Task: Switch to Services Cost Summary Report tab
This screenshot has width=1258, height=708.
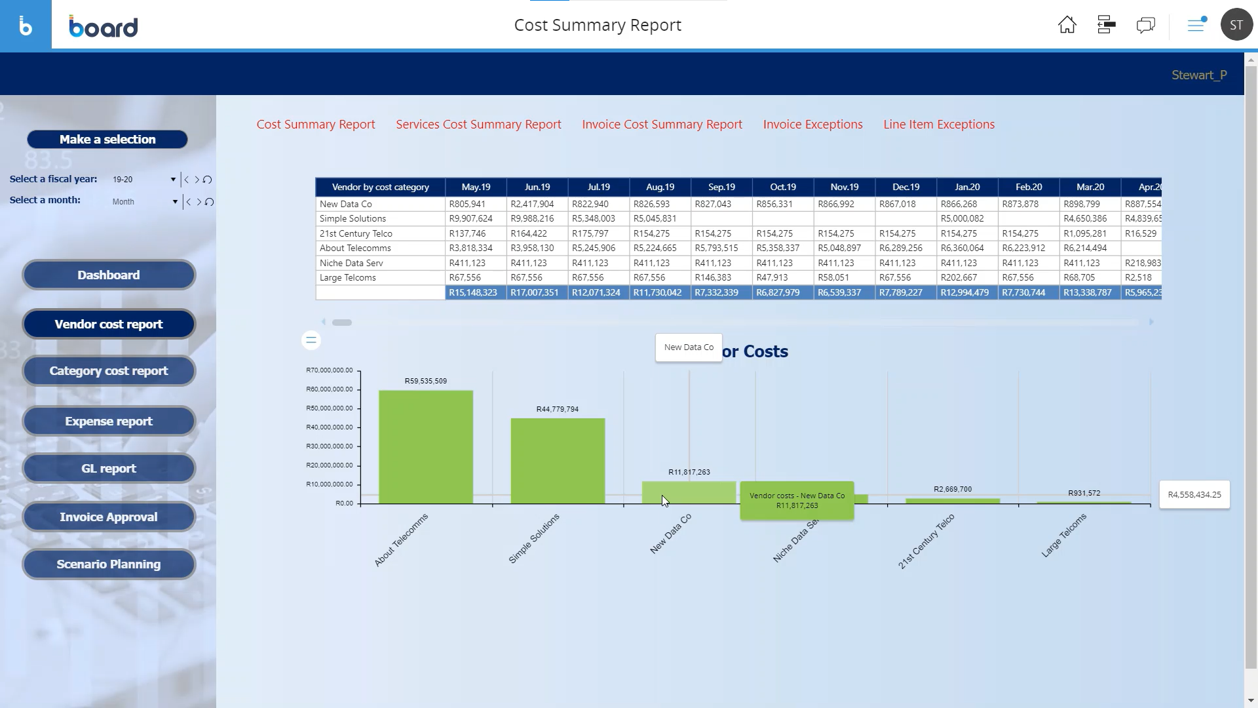Action: (x=478, y=125)
